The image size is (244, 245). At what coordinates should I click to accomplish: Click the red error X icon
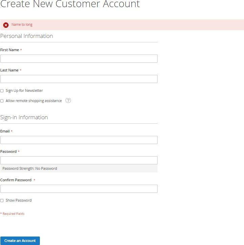tap(6, 25)
